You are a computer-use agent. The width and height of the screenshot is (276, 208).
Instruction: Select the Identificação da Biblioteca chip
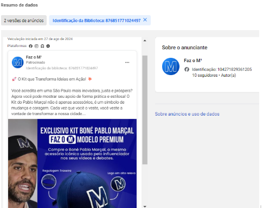(97, 21)
